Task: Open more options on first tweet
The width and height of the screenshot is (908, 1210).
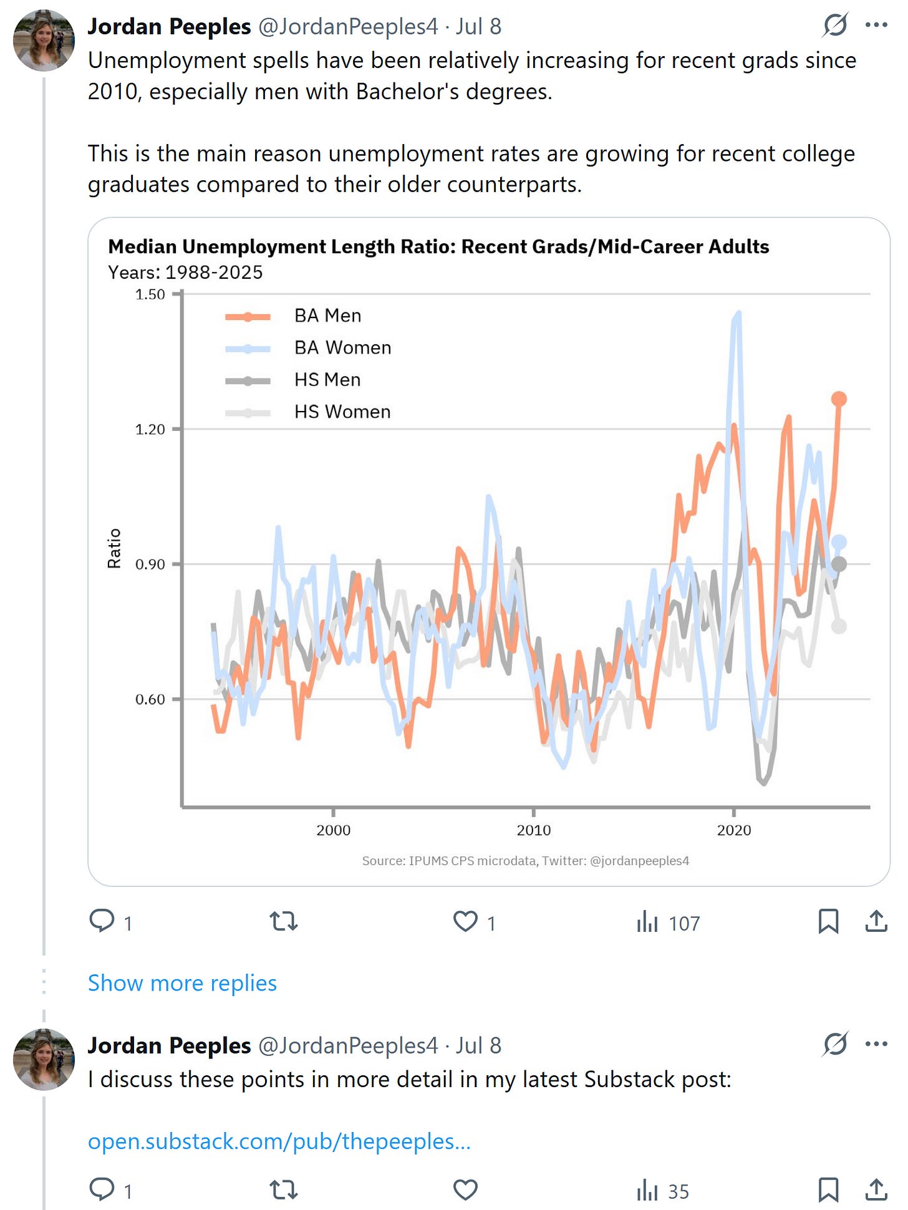Action: click(x=876, y=26)
